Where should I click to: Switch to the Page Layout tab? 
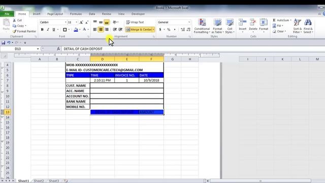55,14
